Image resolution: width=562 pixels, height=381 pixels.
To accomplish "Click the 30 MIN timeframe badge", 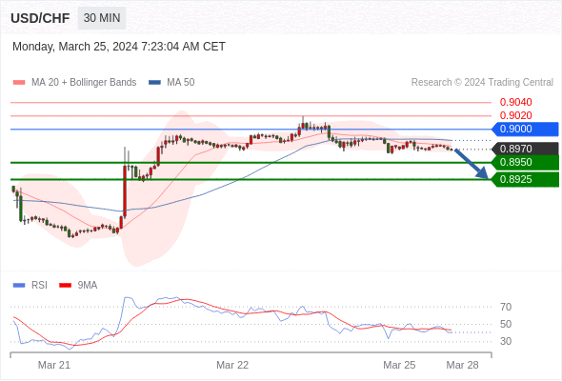I will 102,18.
